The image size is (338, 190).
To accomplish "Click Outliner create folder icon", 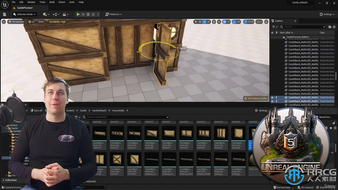I will coord(330,27).
